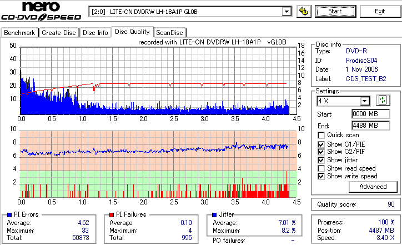Click the PI Errors average 4.62

[x=83, y=223]
